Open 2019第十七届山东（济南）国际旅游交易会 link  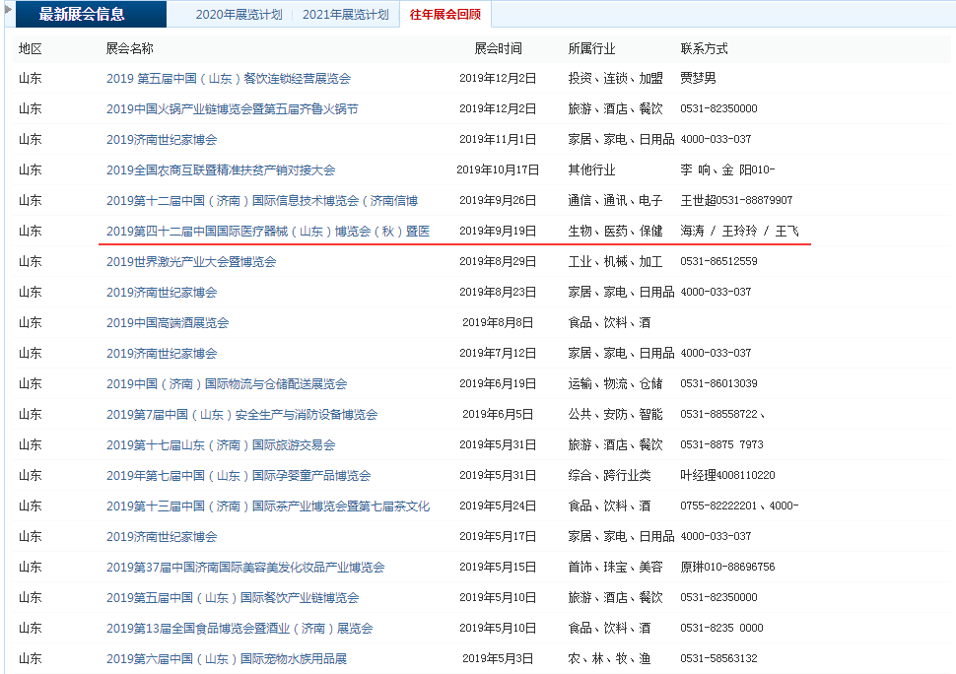(x=220, y=445)
